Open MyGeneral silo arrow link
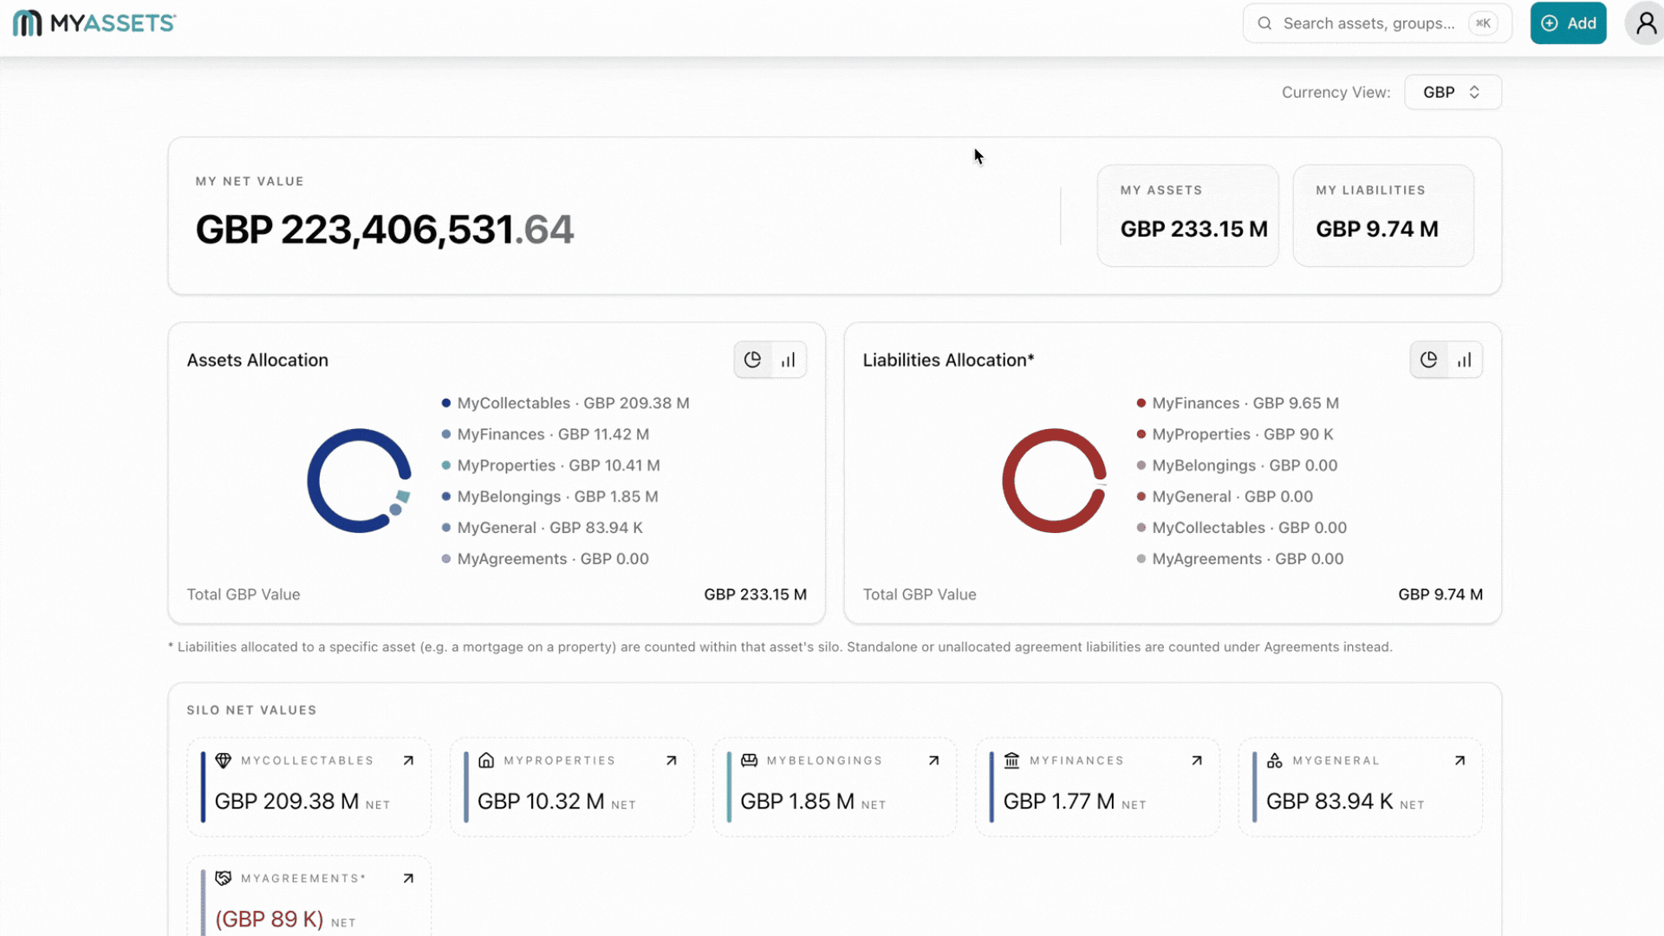This screenshot has width=1664, height=936. 1459,761
